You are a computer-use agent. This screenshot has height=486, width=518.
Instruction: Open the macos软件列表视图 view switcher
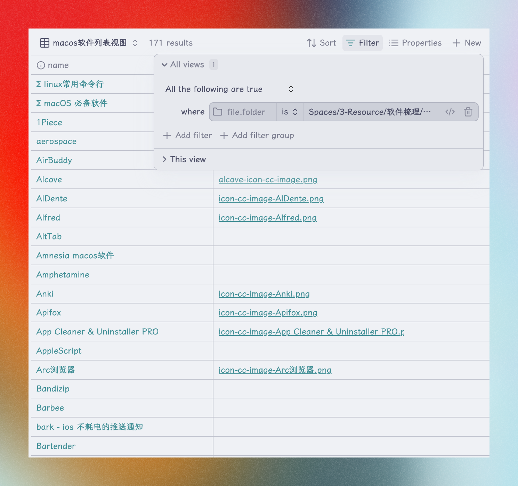click(x=89, y=43)
